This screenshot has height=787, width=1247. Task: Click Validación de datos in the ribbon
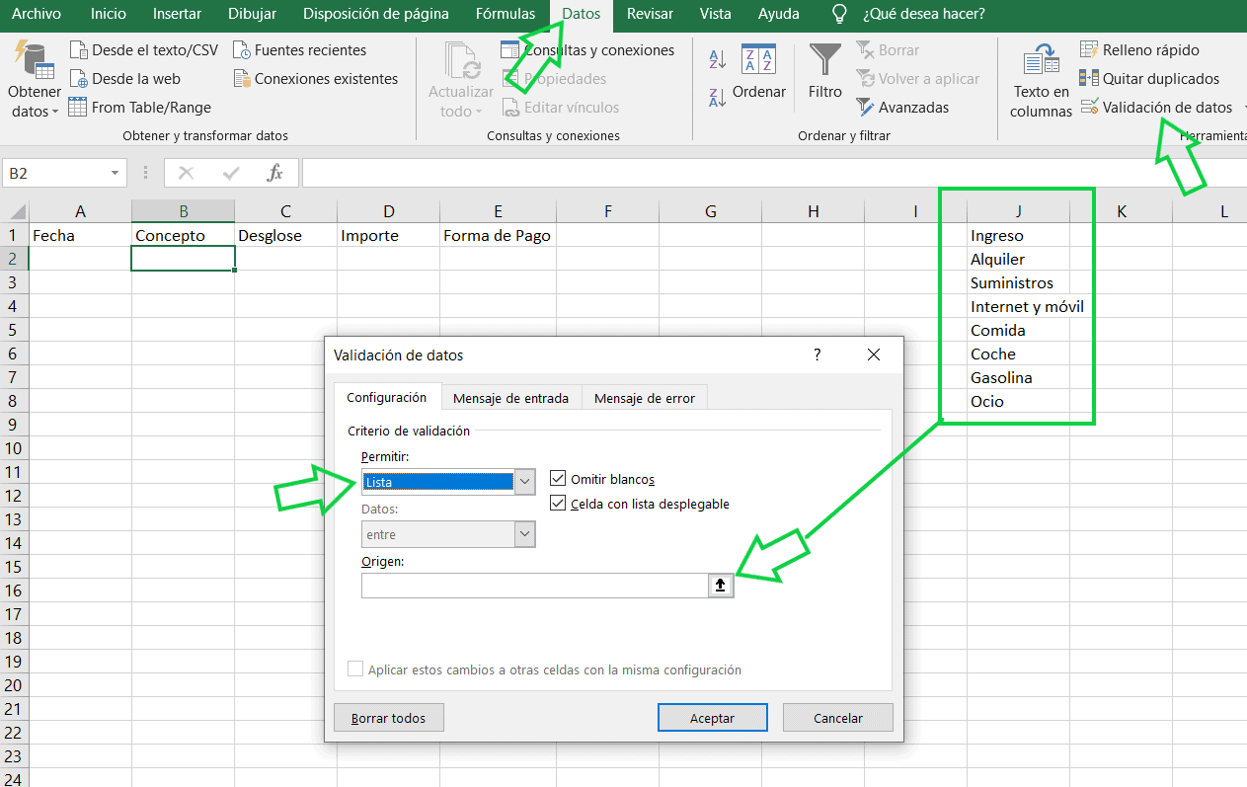[1156, 108]
